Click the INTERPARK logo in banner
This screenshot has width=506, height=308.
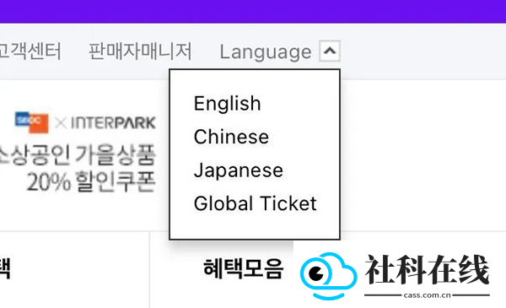tap(113, 123)
